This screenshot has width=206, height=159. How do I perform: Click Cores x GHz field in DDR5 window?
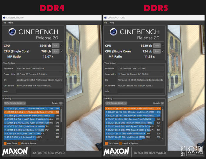click(140, 74)
